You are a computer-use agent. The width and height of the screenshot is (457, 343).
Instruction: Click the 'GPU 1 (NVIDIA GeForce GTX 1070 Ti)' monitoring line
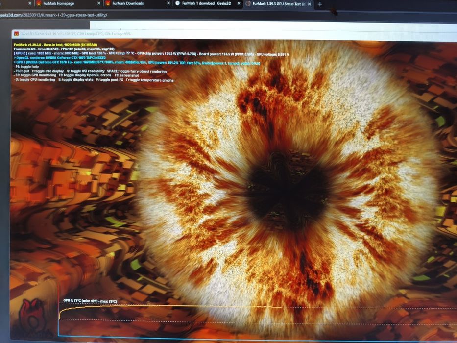pyautogui.click(x=137, y=63)
